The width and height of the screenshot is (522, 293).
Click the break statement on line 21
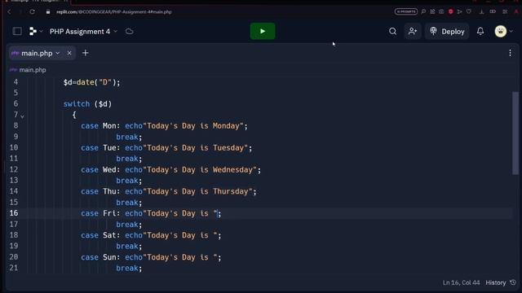point(129,268)
